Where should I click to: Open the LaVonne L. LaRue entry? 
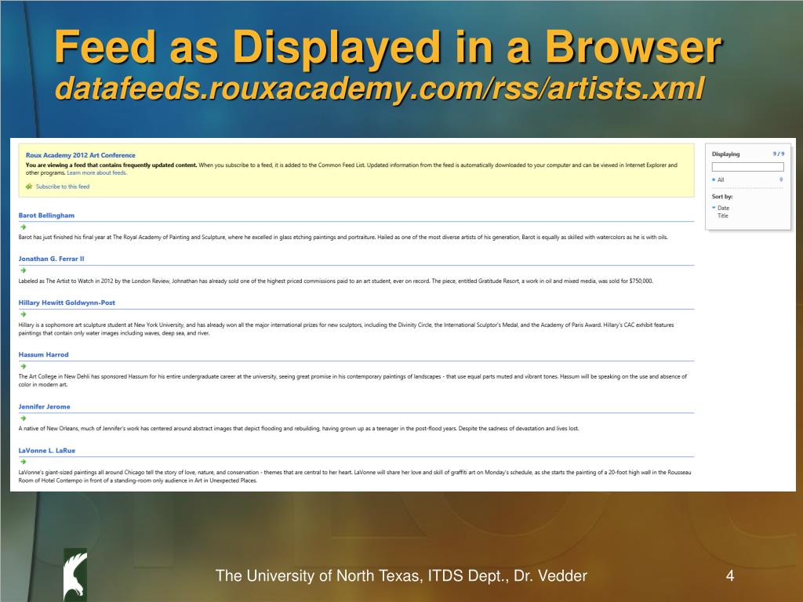[x=47, y=451]
